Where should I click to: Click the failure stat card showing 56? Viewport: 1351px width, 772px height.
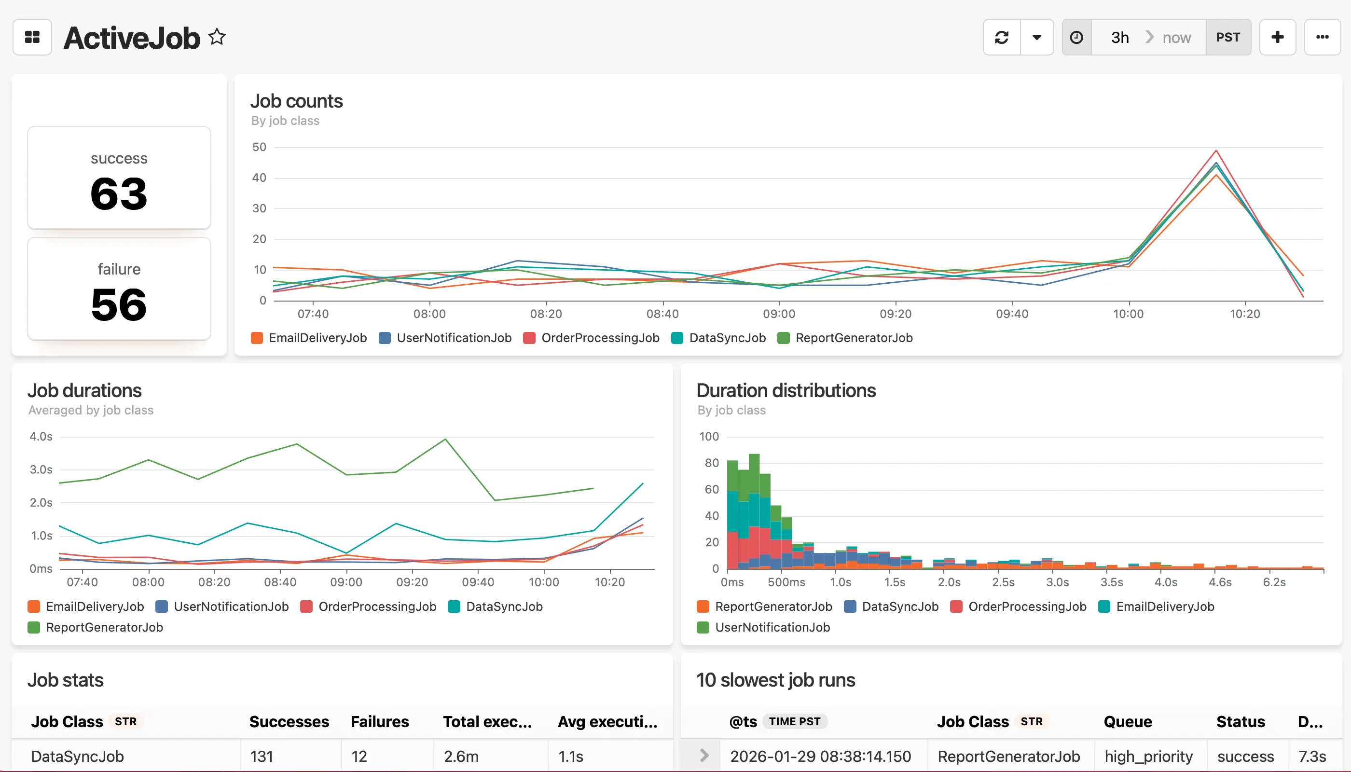119,289
